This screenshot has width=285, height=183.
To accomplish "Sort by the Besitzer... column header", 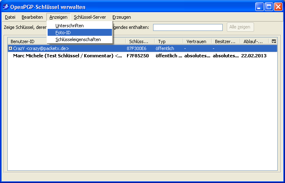I will 226,41.
